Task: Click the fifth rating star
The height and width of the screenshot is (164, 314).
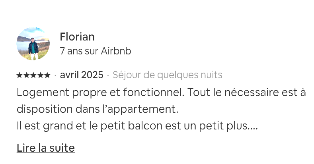Action: click(47, 75)
